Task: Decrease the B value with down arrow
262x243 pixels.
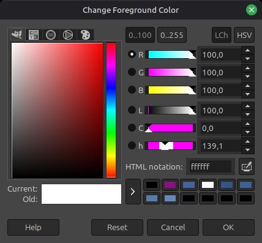Action: click(x=248, y=94)
